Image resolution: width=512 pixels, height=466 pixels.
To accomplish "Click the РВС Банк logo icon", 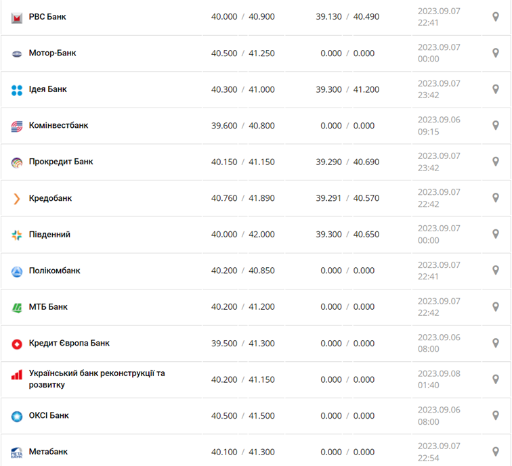I will [x=17, y=18].
